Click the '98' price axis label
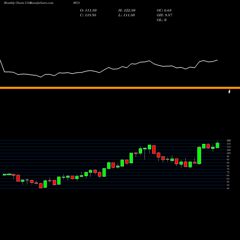240x240 pixels. [x=228, y=156]
